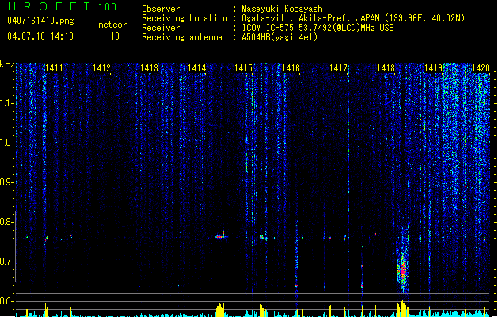The image size is (498, 317).
Task: Click the meteor count 18
Action: click(x=115, y=36)
